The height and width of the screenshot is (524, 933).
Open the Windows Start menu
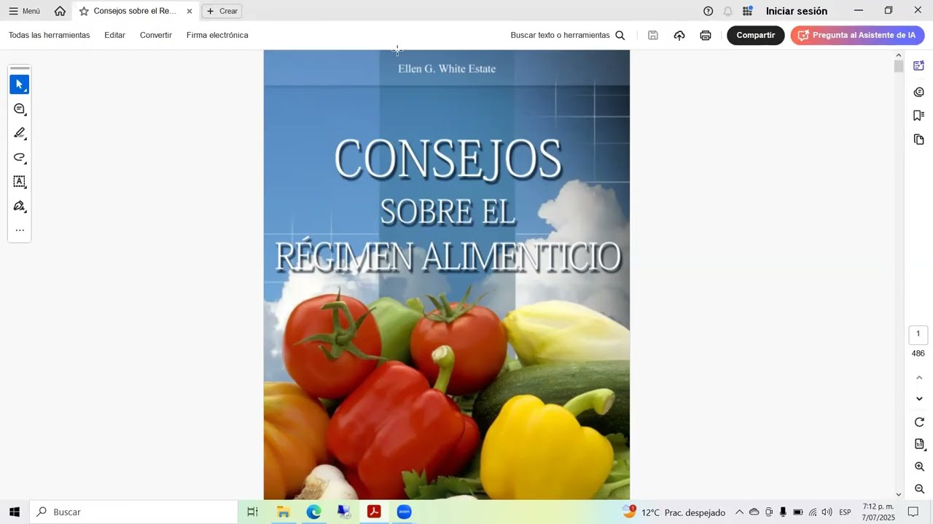coord(15,512)
